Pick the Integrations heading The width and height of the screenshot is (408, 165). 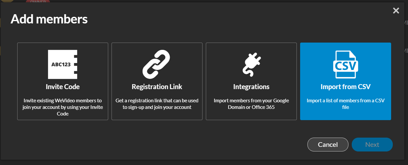coord(251,87)
